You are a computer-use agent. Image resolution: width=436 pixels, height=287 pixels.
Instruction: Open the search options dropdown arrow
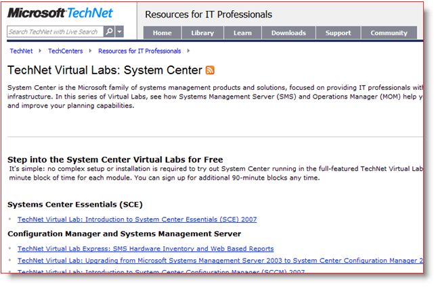(120, 32)
